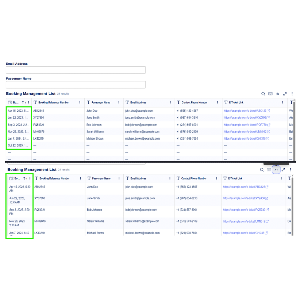
Task: Click the wrap text icon in upper table toolbar
Action: (278, 94)
